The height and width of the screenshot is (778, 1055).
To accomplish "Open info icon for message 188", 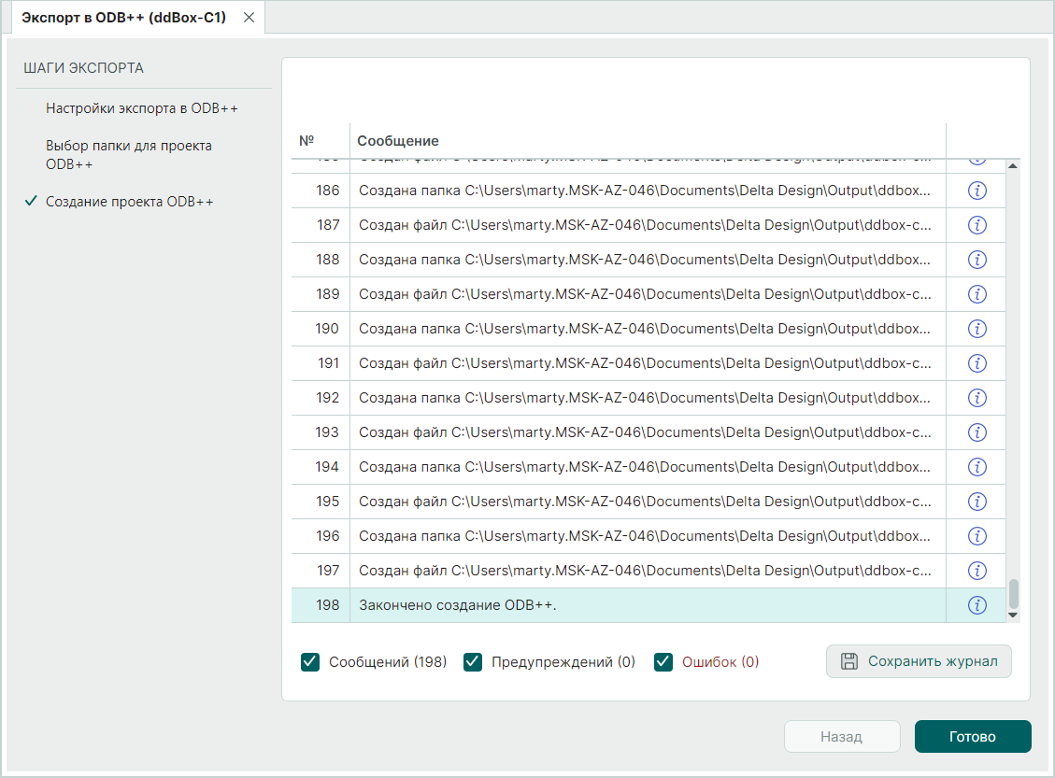I will pos(977,260).
